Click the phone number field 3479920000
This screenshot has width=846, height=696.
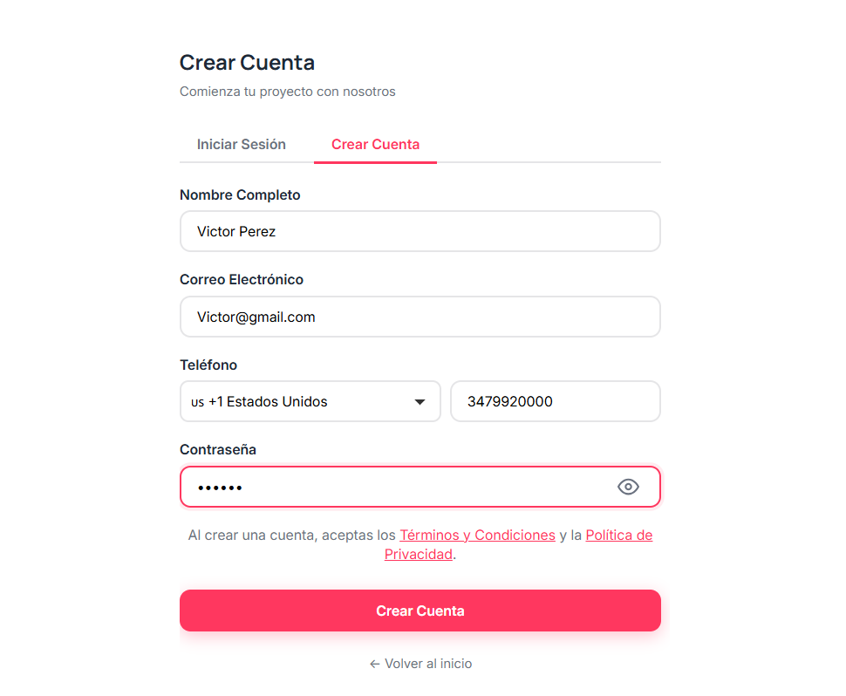[555, 402]
